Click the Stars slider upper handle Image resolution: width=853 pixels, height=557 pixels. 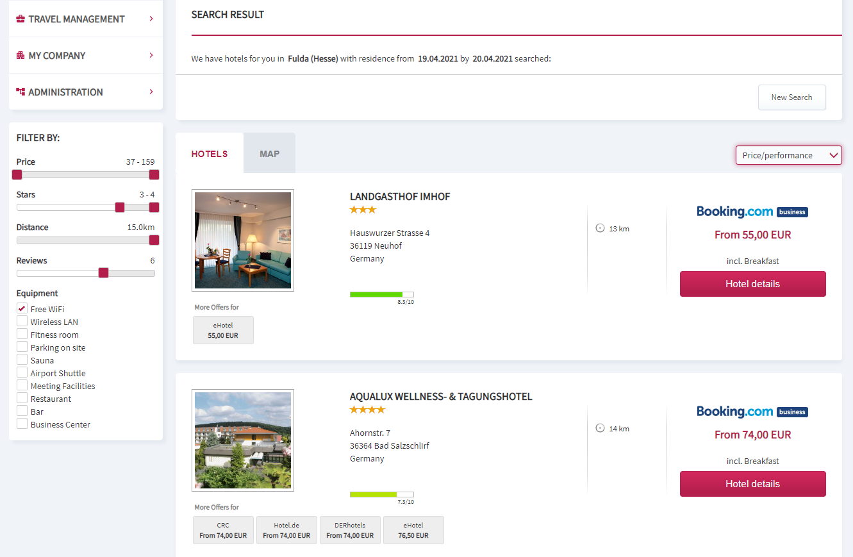pos(154,207)
